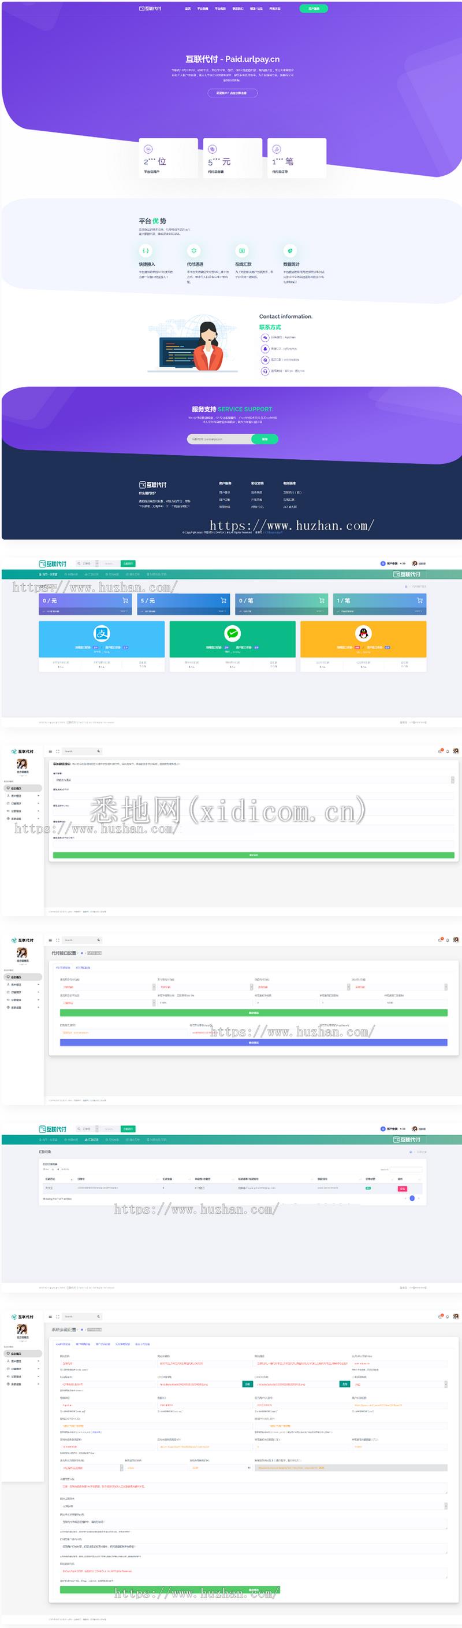Click the Alipay icon on the blue channel card

pos(102,633)
